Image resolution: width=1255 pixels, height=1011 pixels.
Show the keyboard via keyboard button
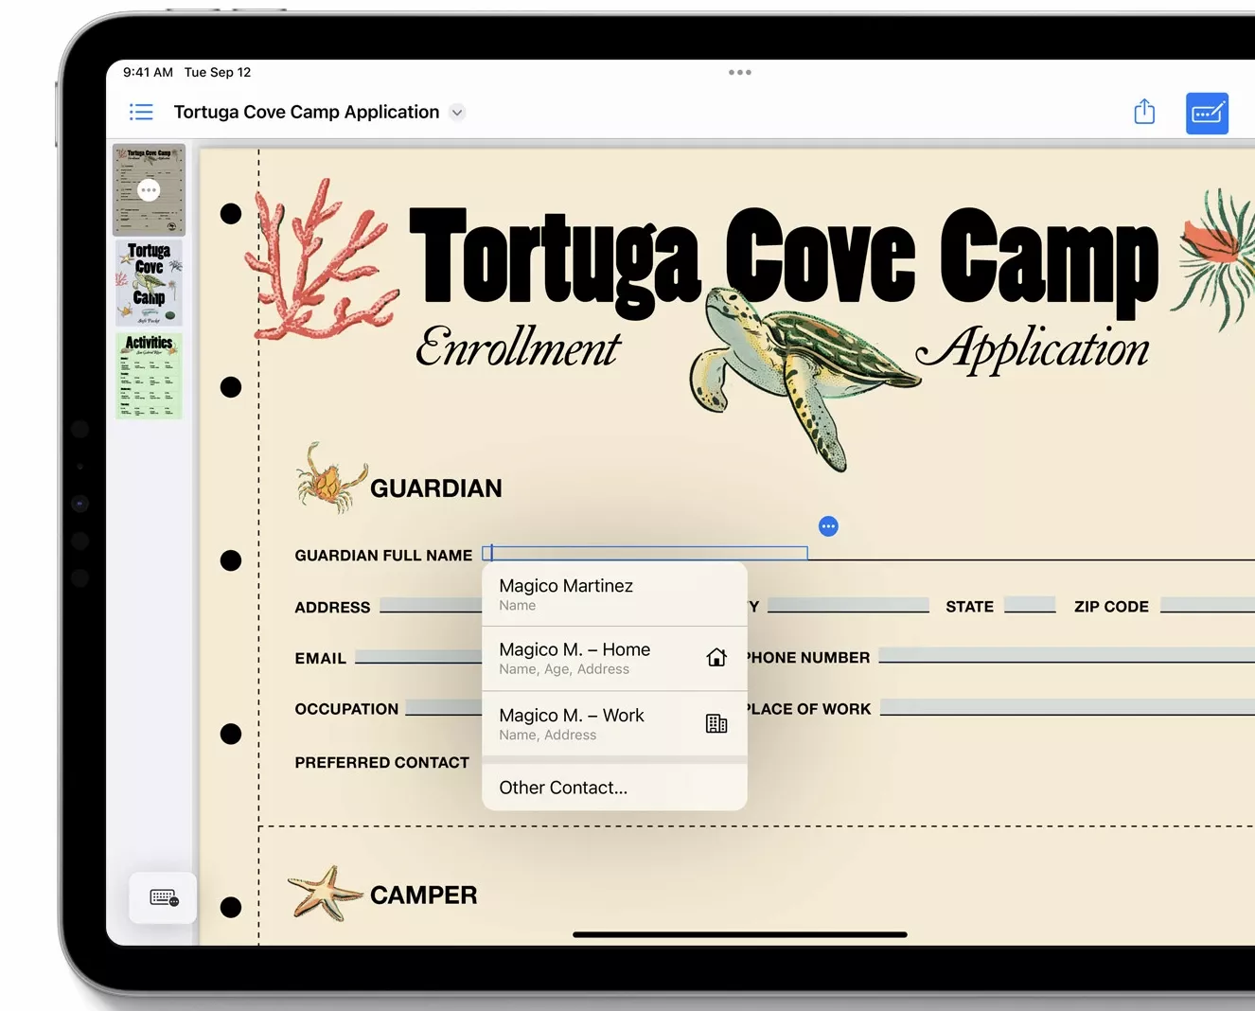pos(163,897)
